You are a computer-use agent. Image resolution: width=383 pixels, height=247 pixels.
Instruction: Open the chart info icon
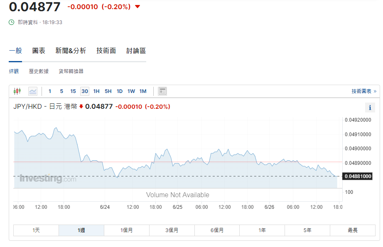coord(370,108)
